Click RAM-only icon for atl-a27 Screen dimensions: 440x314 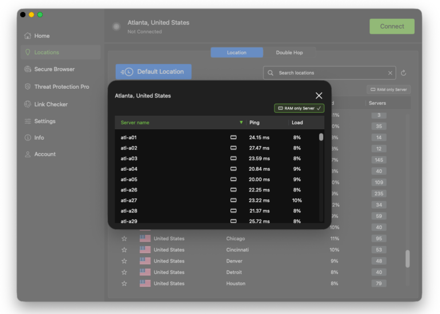234,201
